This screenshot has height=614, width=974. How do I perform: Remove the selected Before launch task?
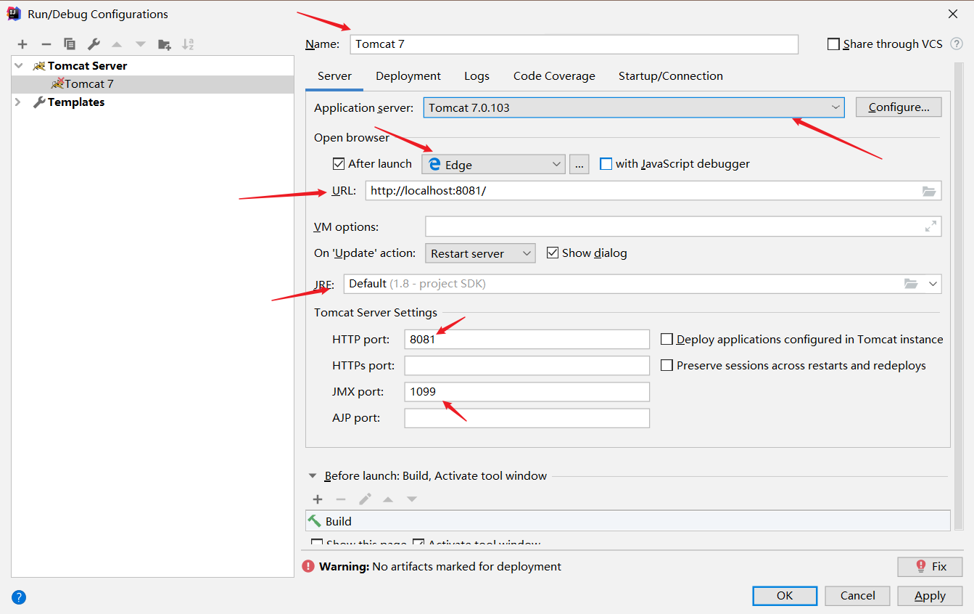[x=341, y=499]
